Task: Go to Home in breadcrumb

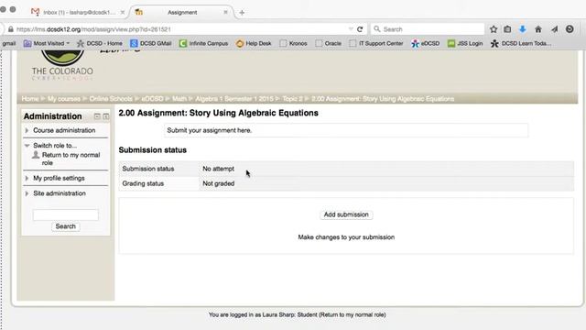Action: click(30, 99)
